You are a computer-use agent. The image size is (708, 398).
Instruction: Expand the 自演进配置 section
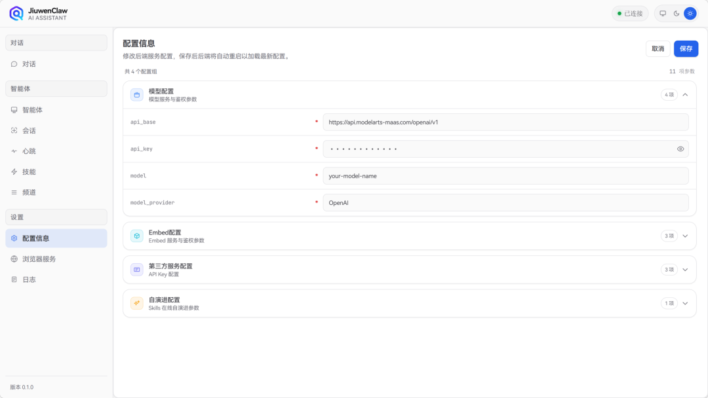685,303
